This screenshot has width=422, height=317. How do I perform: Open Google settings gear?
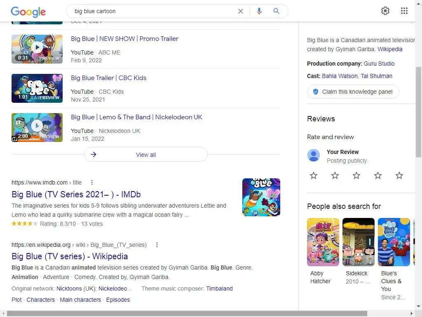coord(385,11)
